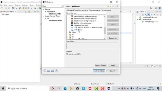Click the Debug bug icon in toolbar
162x91 pixels.
[x=35, y=8]
